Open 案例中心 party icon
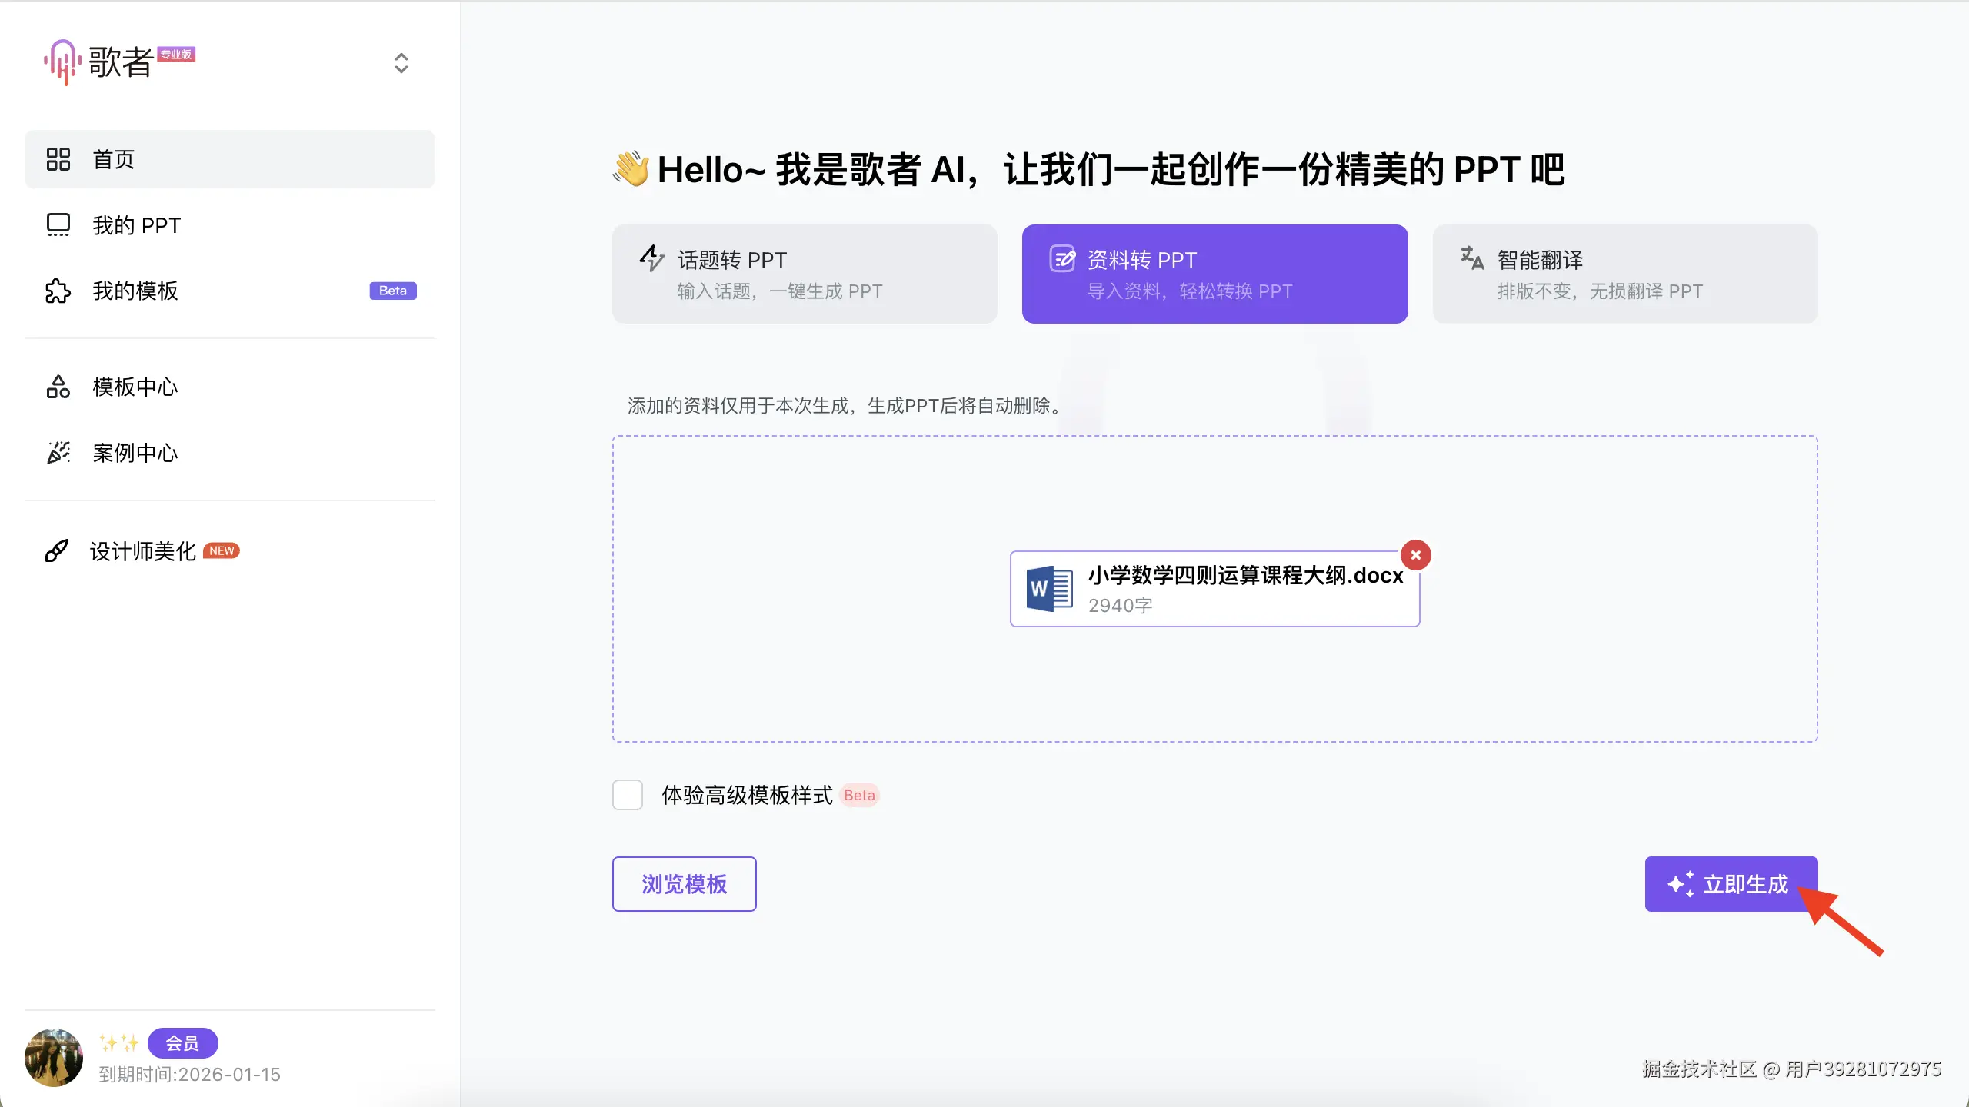The image size is (1969, 1107). [58, 453]
